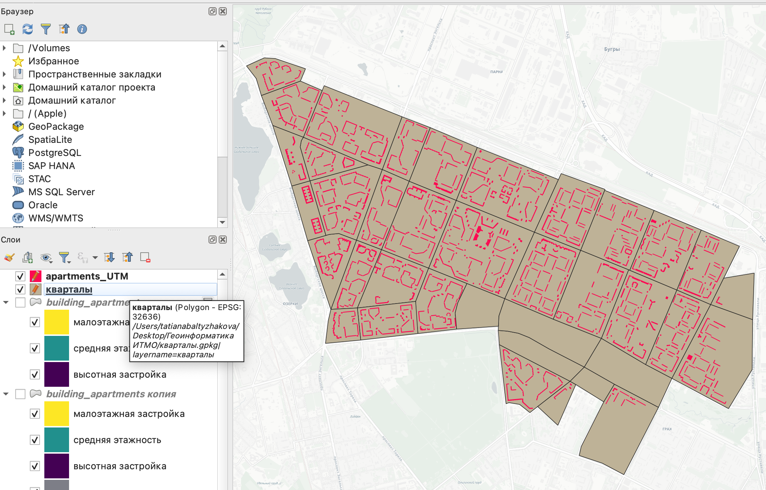
Task: Click Collapse All icon in Layers toolbar
Action: pos(127,258)
